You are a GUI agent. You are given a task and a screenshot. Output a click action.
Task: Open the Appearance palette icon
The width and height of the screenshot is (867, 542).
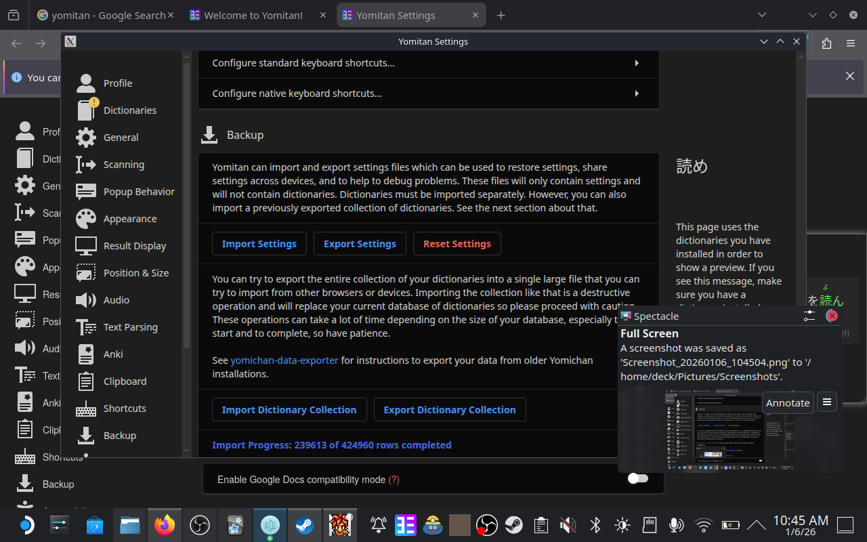click(86, 219)
